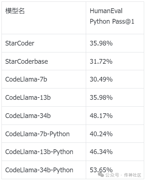Click the 公众号 watermark text
146x181 pixels.
click(x=112, y=175)
